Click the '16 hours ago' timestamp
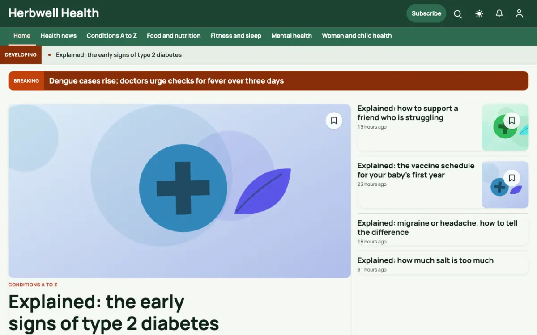The image size is (537, 335). coord(372,242)
